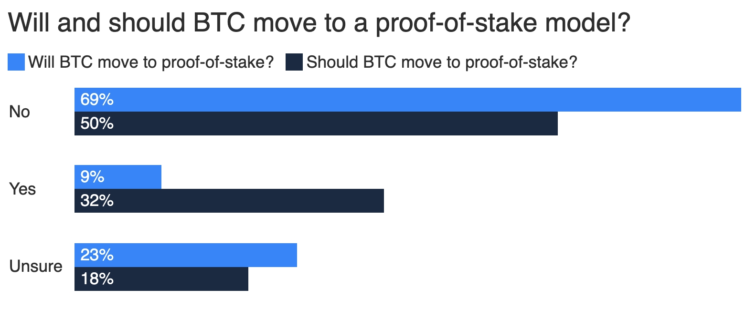
Task: Click the 18% value label
Action: [x=97, y=279]
